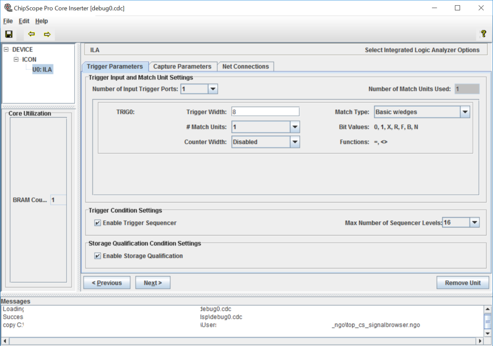Click Number of Match Units Used field
Image resolution: width=493 pixels, height=346 pixels.
[x=467, y=89]
